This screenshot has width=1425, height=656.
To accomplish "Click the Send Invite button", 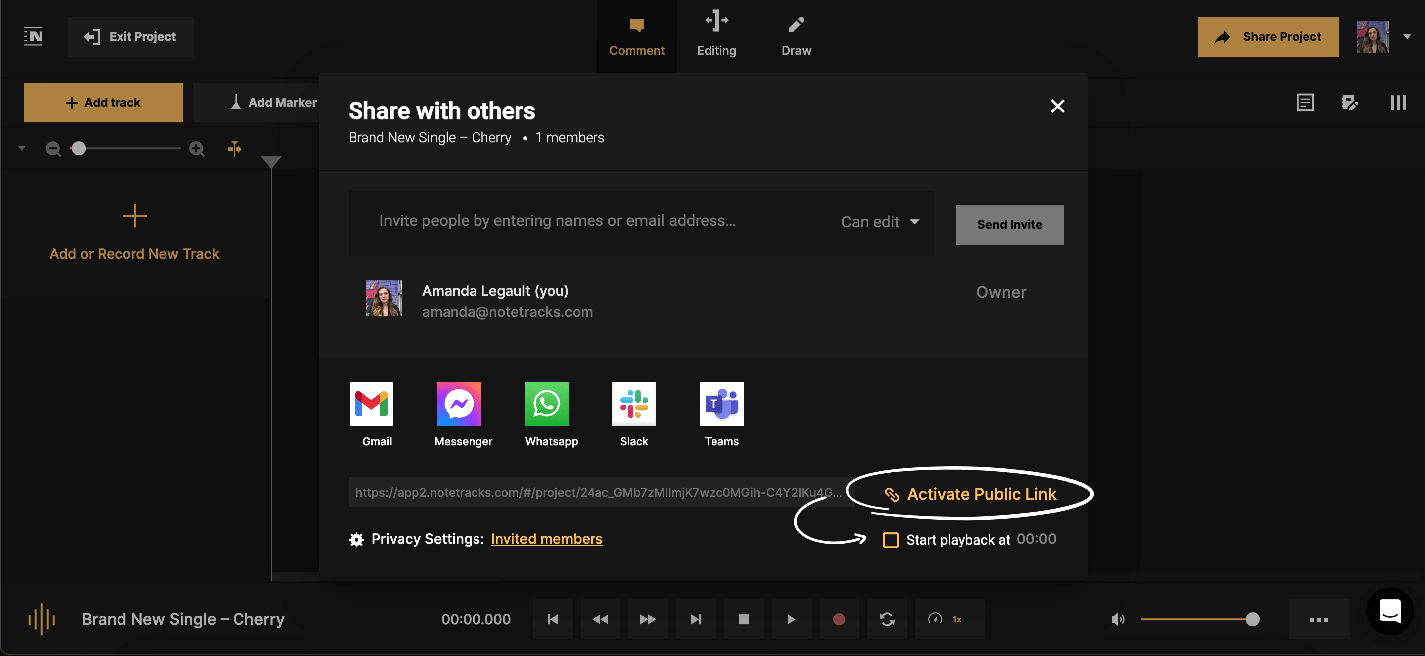I will coord(1009,224).
